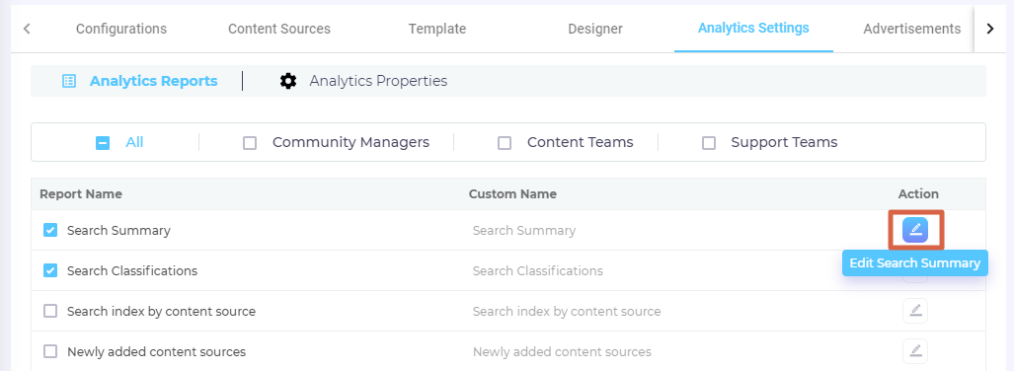
Task: Check the Content Teams filter
Action: click(505, 143)
